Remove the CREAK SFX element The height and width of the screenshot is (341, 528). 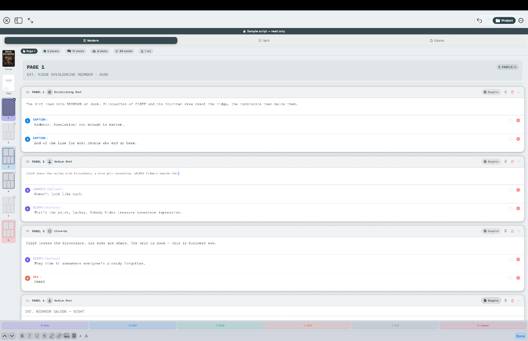(x=518, y=278)
